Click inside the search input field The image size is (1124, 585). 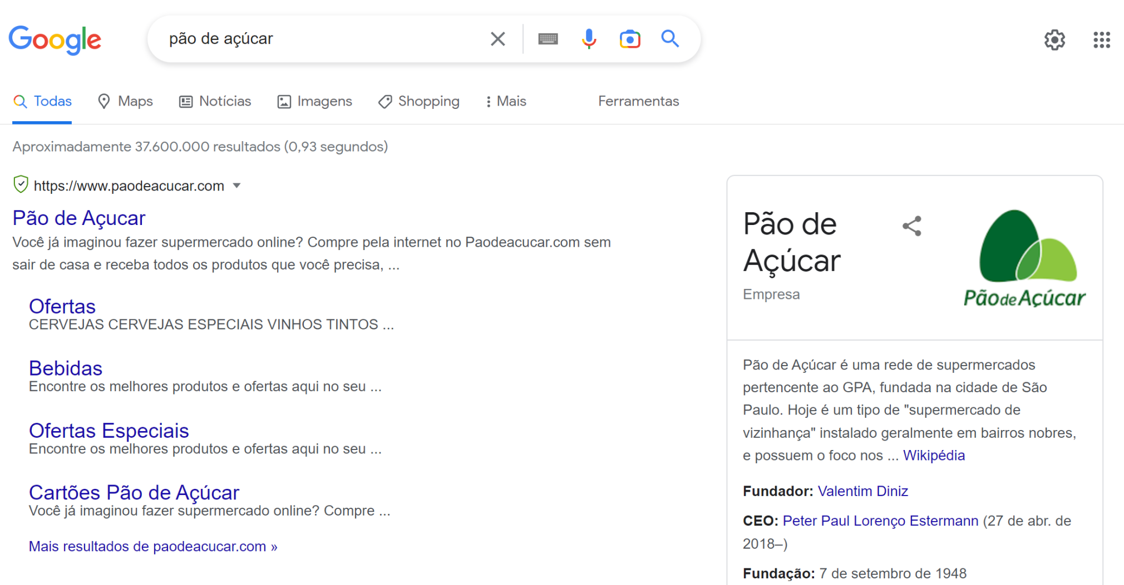coord(334,38)
